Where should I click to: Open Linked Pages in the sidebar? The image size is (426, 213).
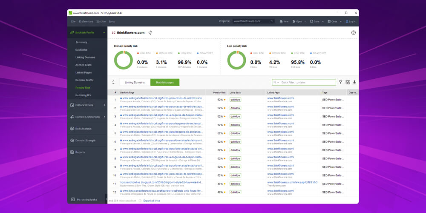(83, 73)
